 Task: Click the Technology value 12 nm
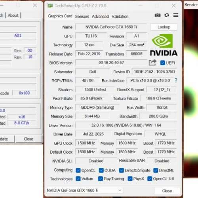(89, 45)
